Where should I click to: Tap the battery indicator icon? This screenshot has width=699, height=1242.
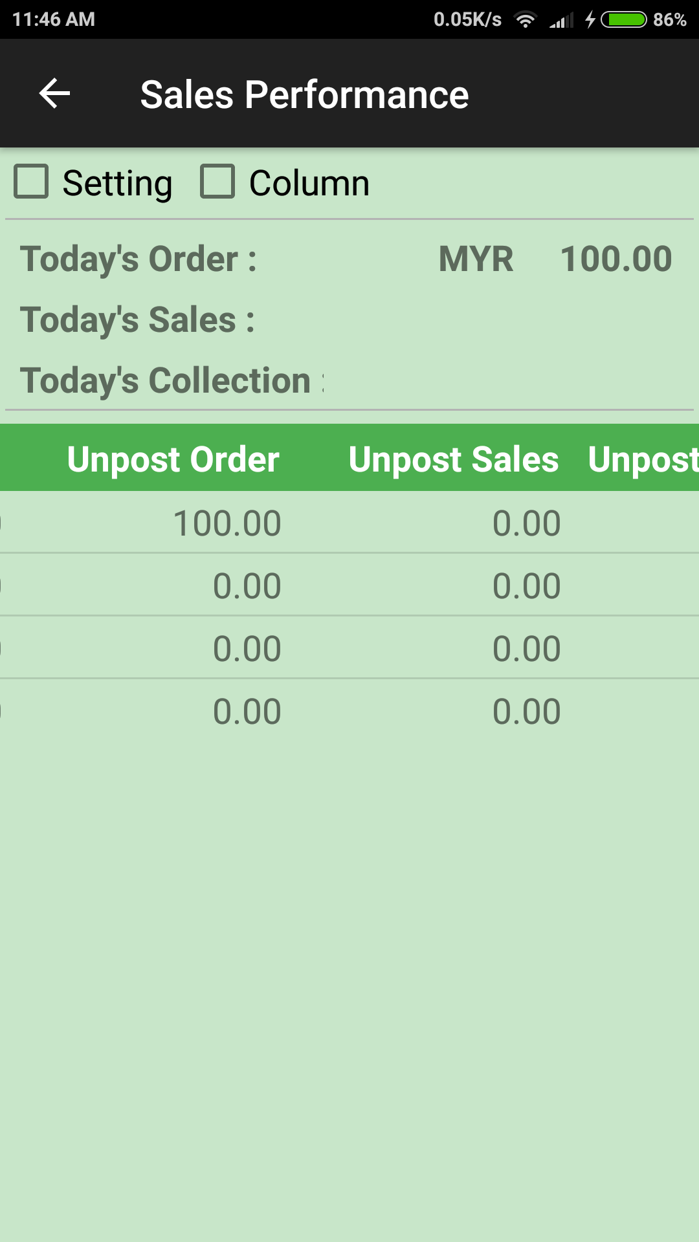[x=624, y=19]
